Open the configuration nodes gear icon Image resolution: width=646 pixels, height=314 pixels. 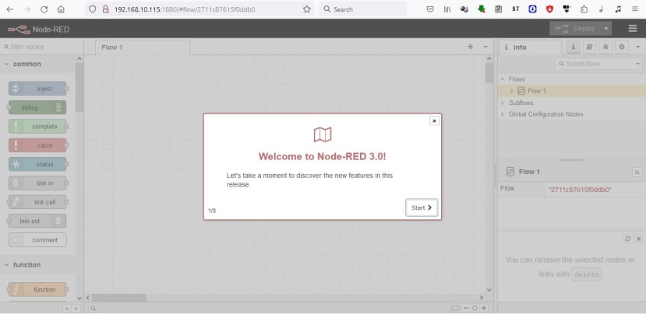pos(621,47)
